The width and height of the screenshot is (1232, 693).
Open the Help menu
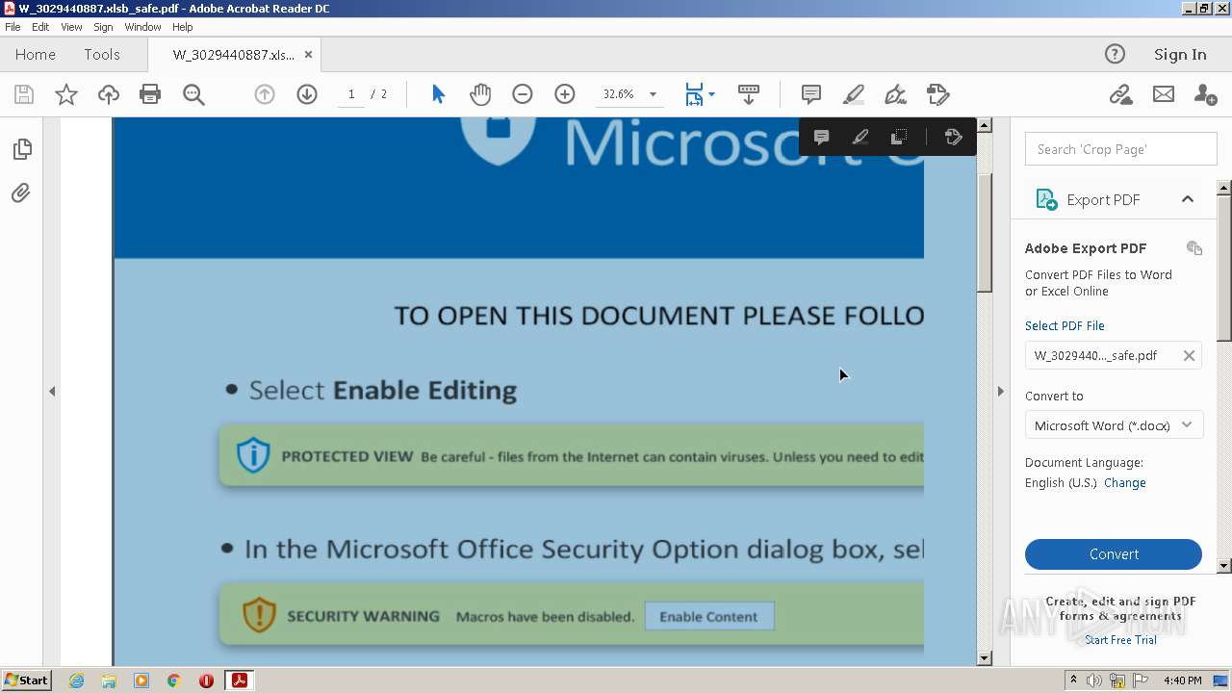click(x=183, y=27)
